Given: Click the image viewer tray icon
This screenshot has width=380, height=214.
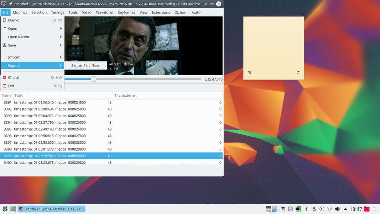Looking at the screenshot, I should tap(291, 209).
